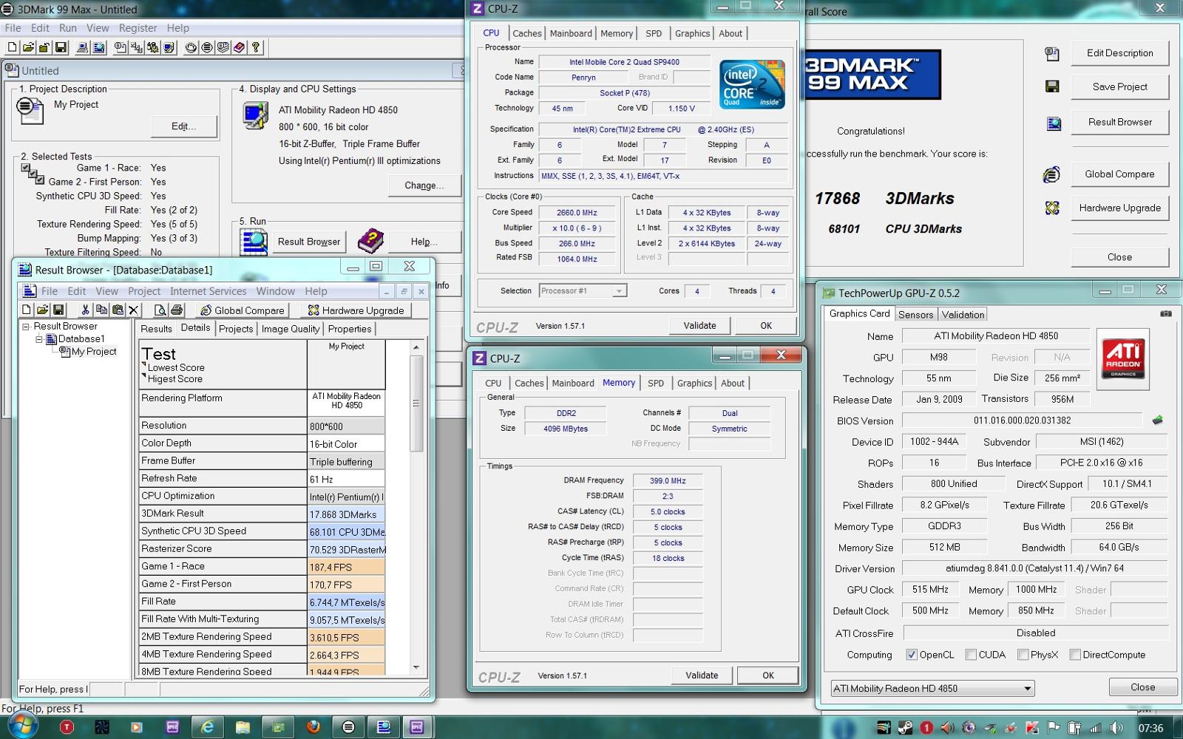Open the Project menu in Result Browser

click(x=143, y=291)
